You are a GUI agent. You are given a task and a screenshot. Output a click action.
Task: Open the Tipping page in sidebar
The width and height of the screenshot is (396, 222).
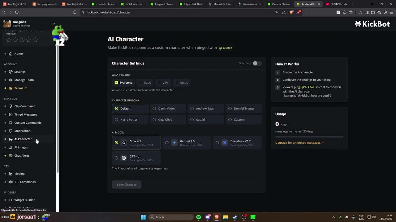[19, 174]
